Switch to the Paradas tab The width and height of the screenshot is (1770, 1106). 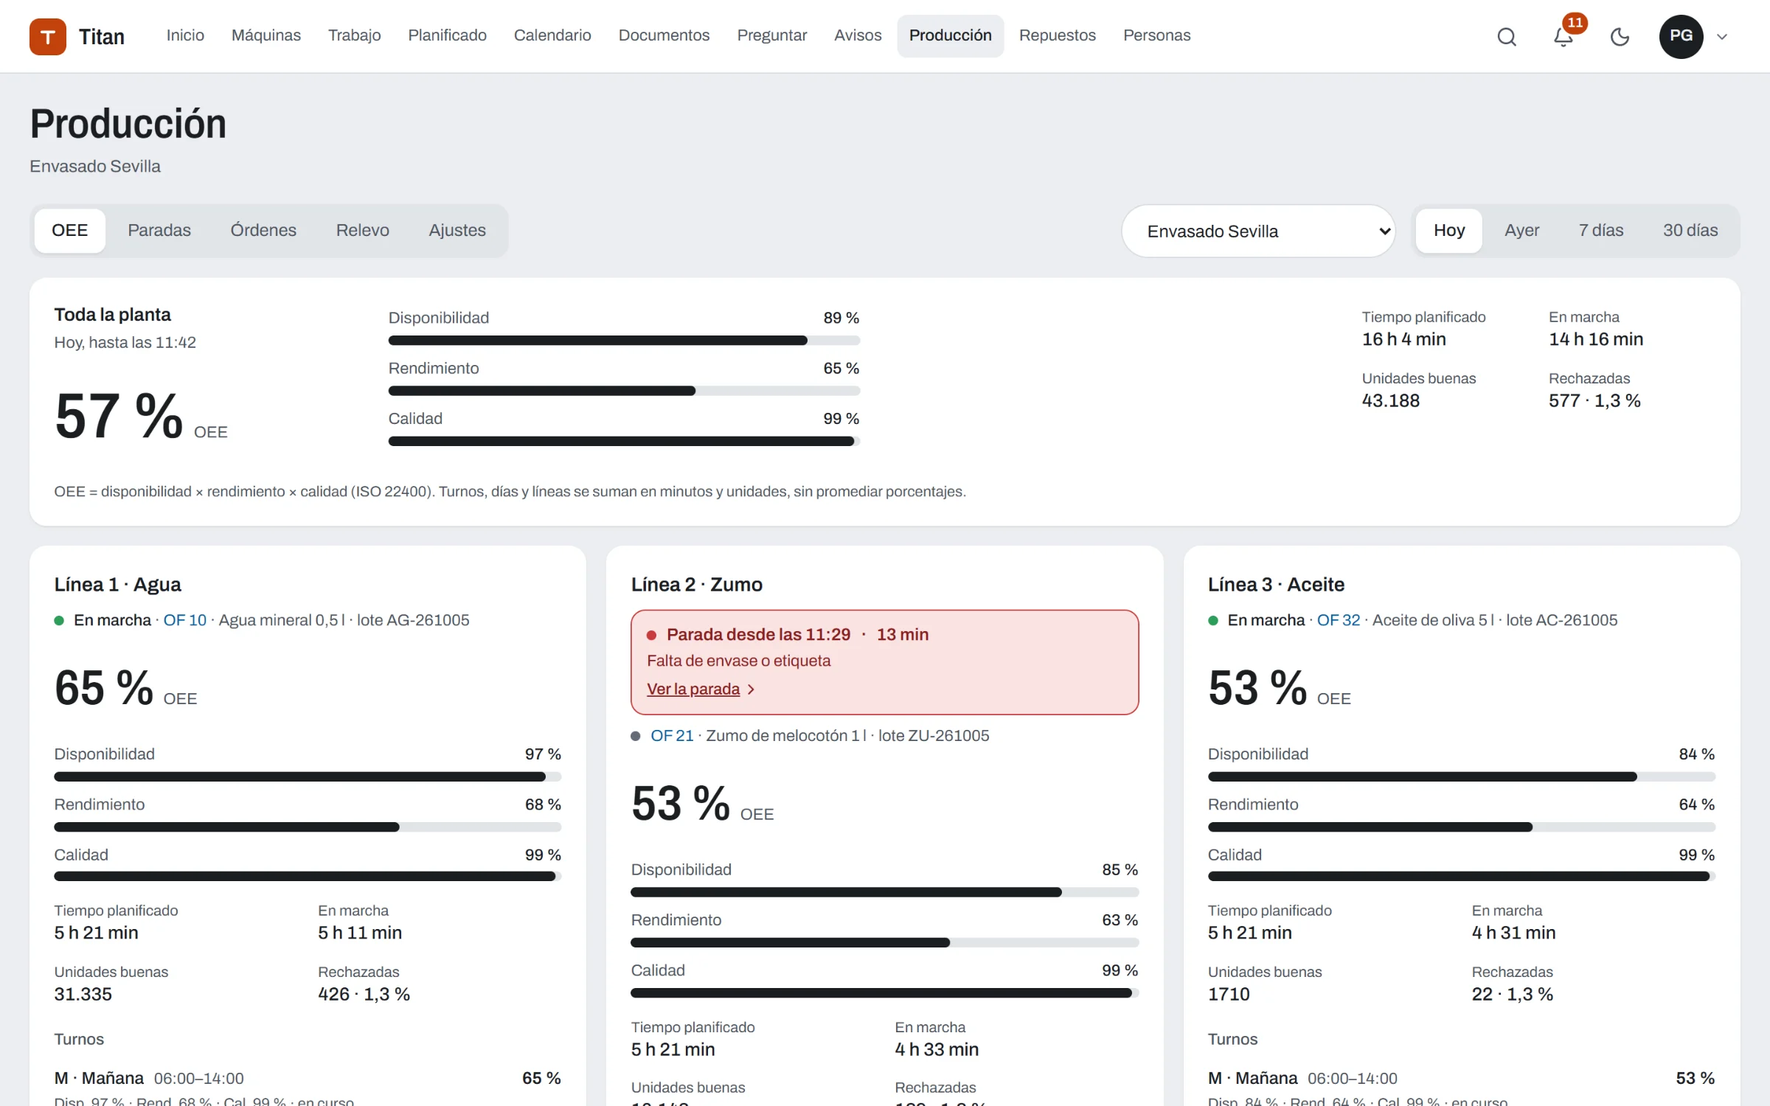click(159, 230)
